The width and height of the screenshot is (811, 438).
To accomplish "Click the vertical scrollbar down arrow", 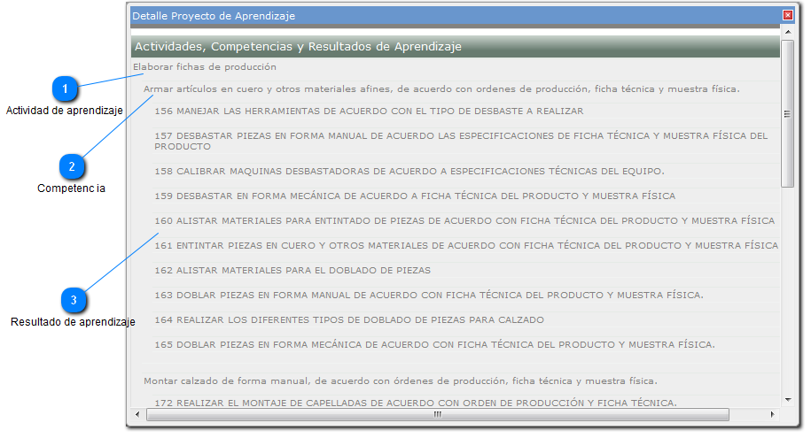I will click(788, 400).
